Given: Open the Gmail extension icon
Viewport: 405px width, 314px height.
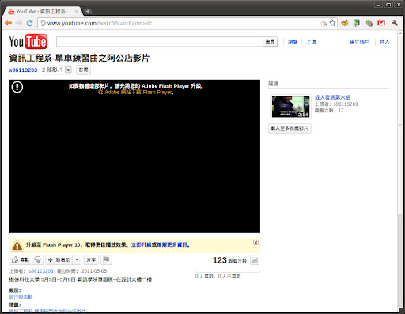Looking at the screenshot, I should click(x=381, y=23).
